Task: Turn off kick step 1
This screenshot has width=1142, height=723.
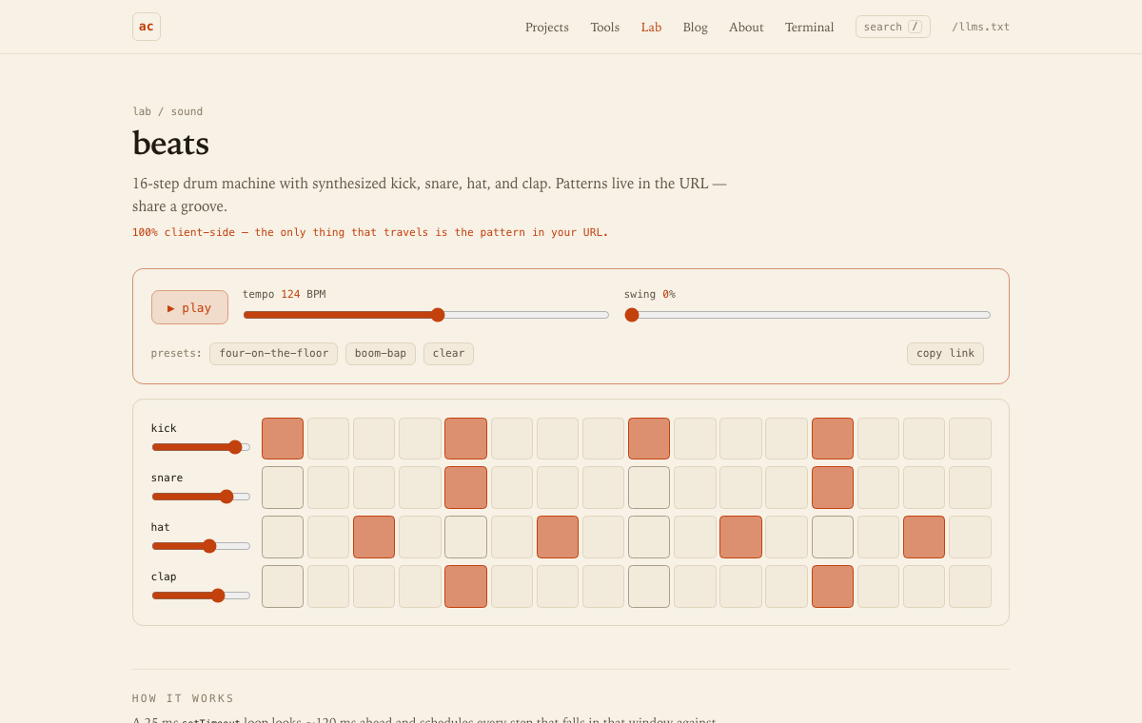Action: pos(283,439)
